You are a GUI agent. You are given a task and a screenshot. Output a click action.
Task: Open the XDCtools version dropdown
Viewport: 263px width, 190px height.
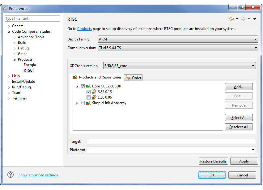point(179,66)
